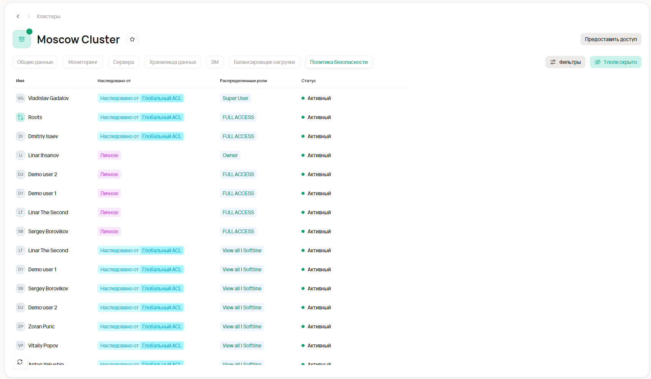Click Vladislav Gadalov's VG avatar
Viewport: 651px width, 379px height.
click(x=21, y=98)
